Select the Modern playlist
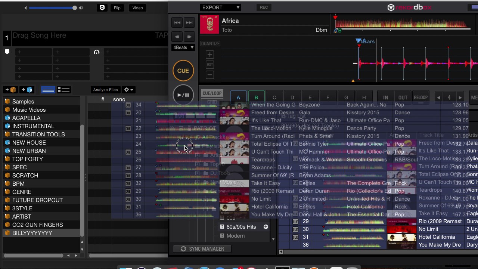 235,236
